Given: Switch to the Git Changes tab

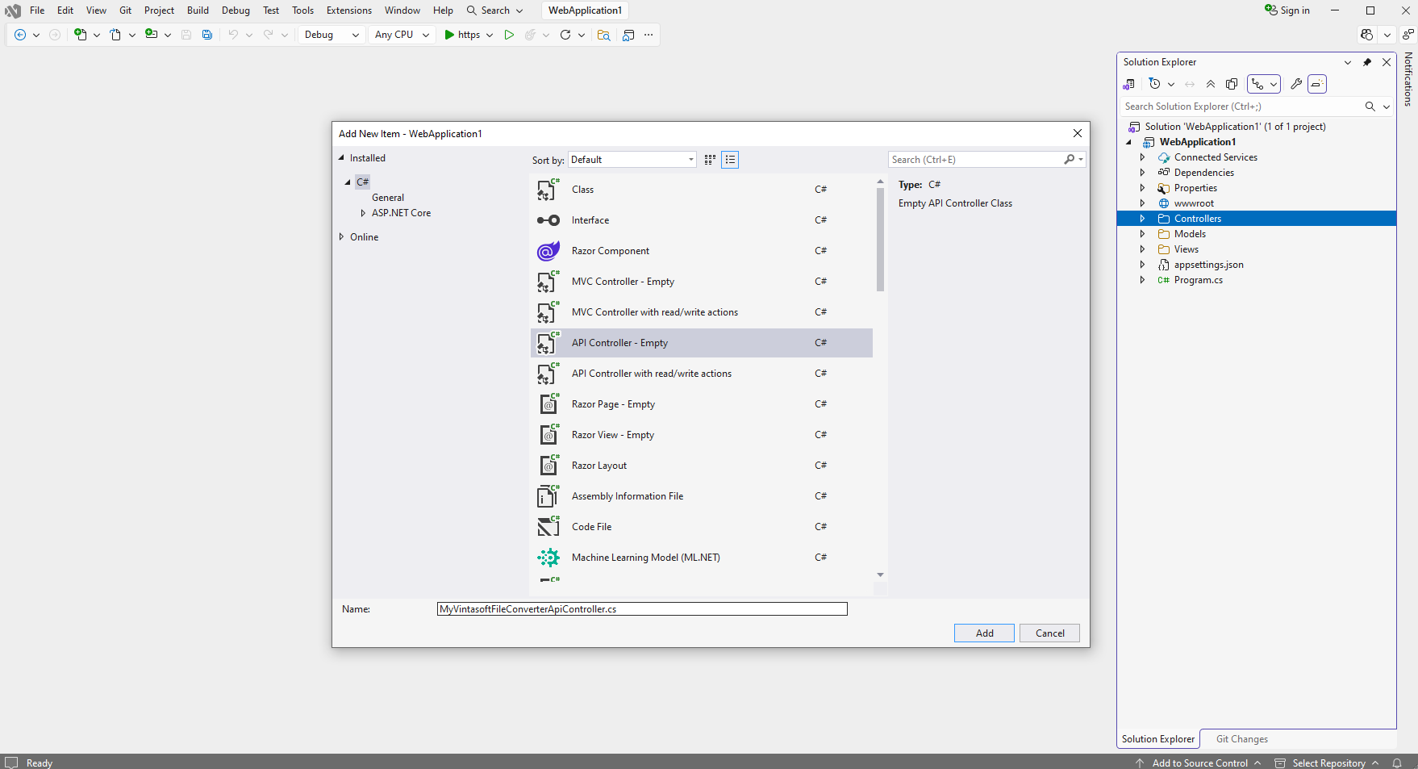Looking at the screenshot, I should point(1241,738).
